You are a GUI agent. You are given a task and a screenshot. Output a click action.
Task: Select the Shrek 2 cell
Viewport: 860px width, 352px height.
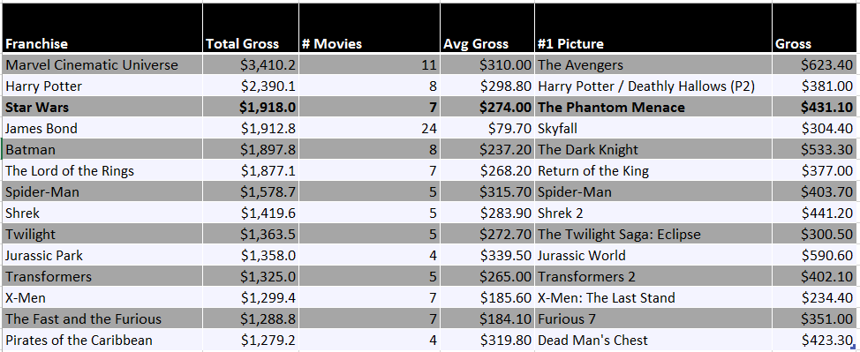(x=653, y=213)
